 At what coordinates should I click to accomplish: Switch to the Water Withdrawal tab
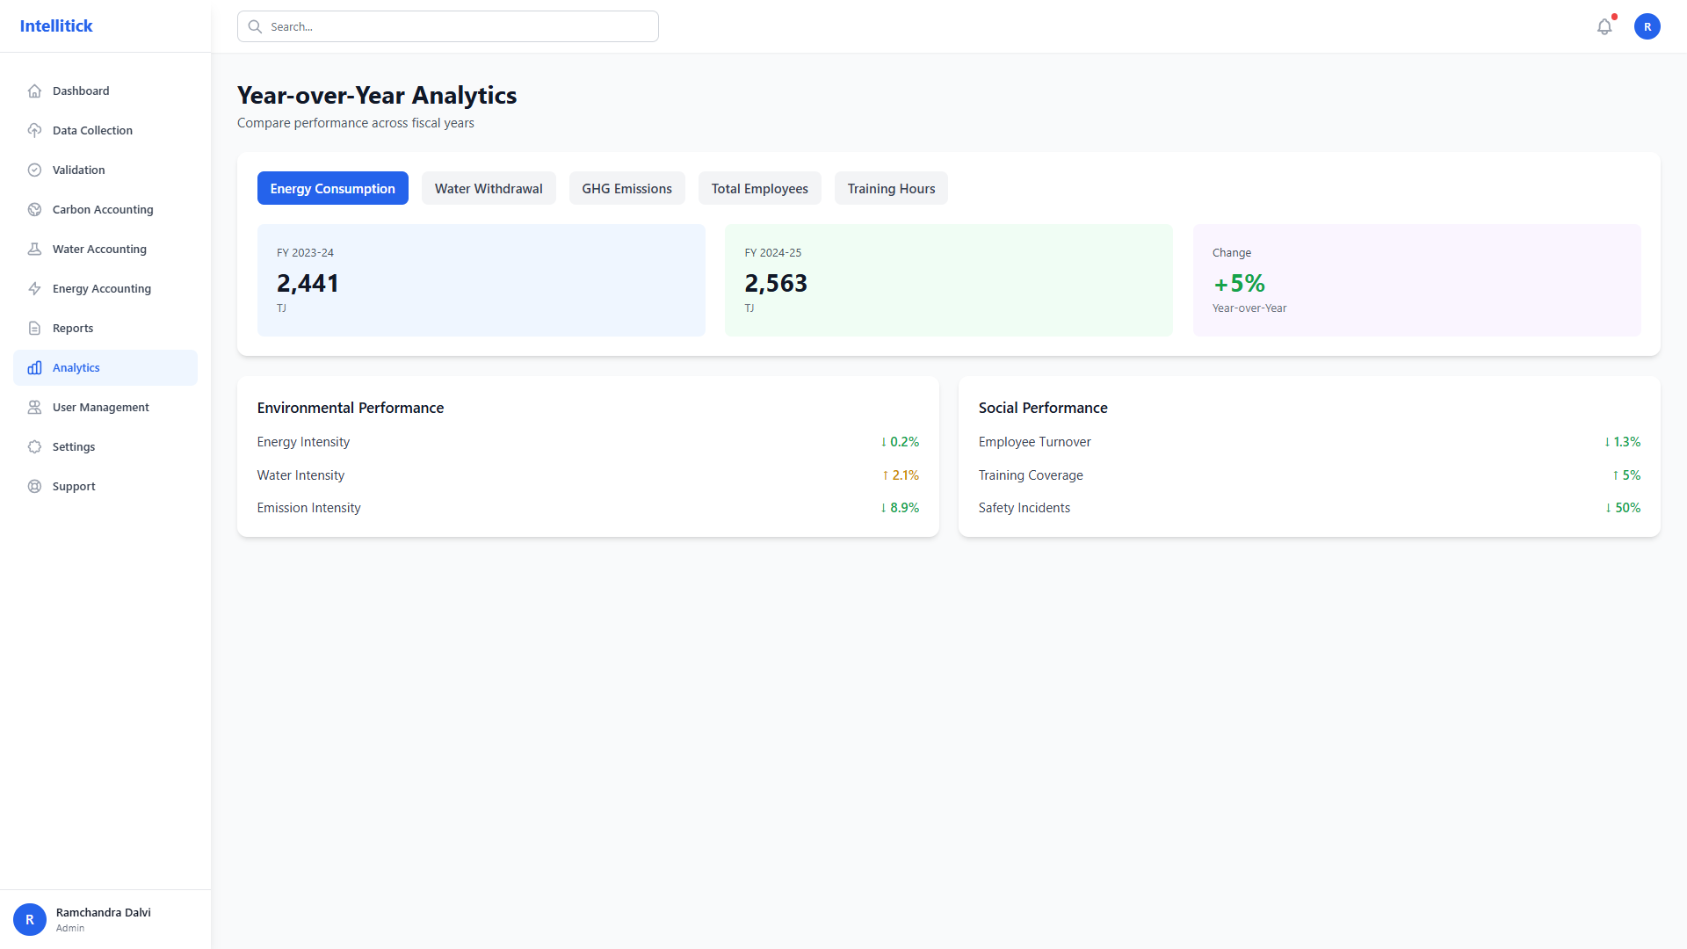[489, 188]
